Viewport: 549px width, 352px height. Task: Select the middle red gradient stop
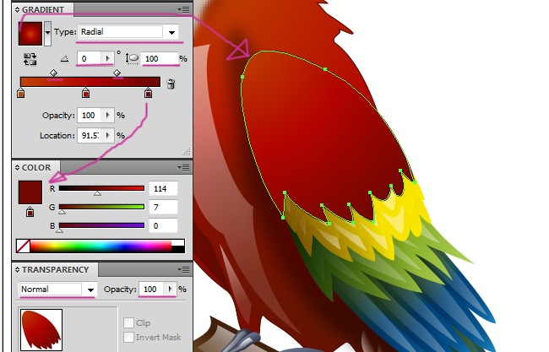pos(86,94)
